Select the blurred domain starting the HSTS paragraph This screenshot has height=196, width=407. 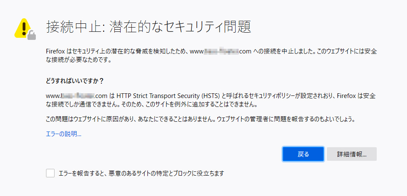point(77,96)
